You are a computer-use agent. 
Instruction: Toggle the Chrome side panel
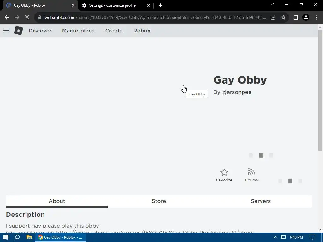coord(296,18)
